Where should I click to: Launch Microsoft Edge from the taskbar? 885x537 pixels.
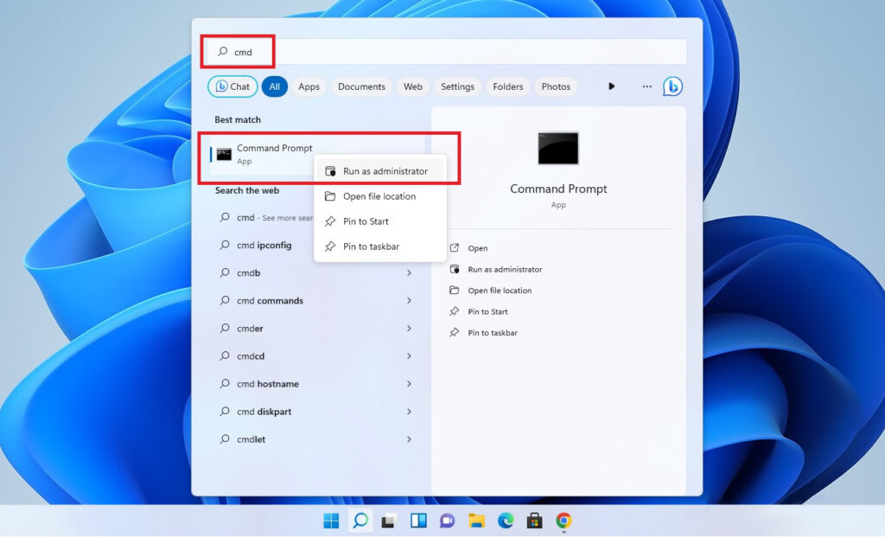click(x=506, y=521)
